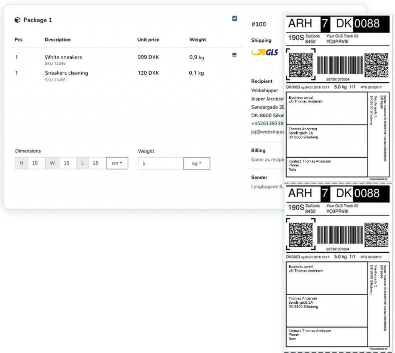Click the GLS shipping logo

coord(265,52)
